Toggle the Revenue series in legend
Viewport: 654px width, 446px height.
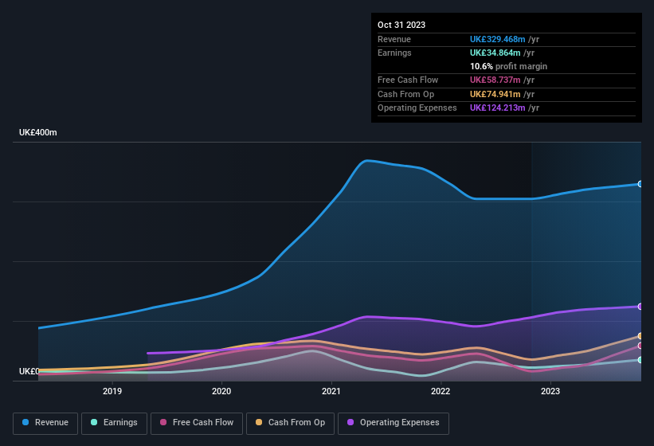click(45, 423)
